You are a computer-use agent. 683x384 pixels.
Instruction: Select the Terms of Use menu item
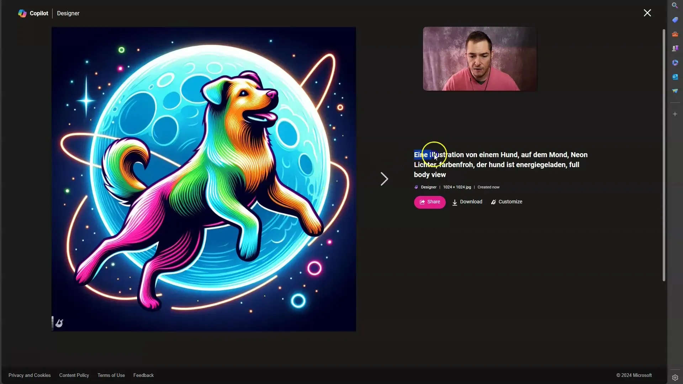[111, 375]
